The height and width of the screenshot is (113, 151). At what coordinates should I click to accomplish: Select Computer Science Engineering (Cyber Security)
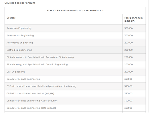[x=32, y=101]
